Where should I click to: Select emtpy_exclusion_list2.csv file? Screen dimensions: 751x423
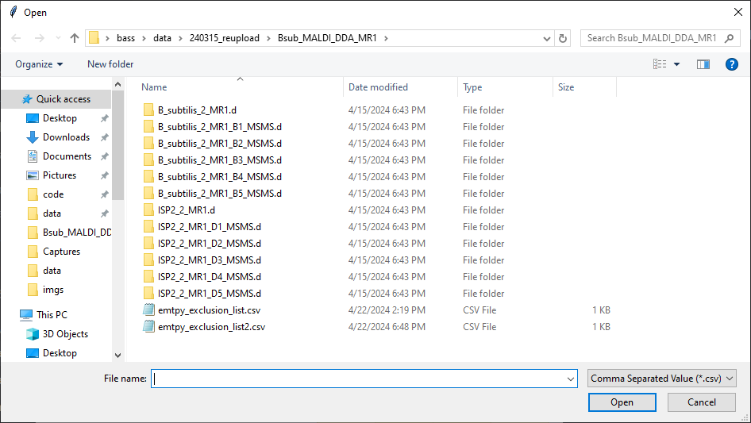[x=211, y=327]
